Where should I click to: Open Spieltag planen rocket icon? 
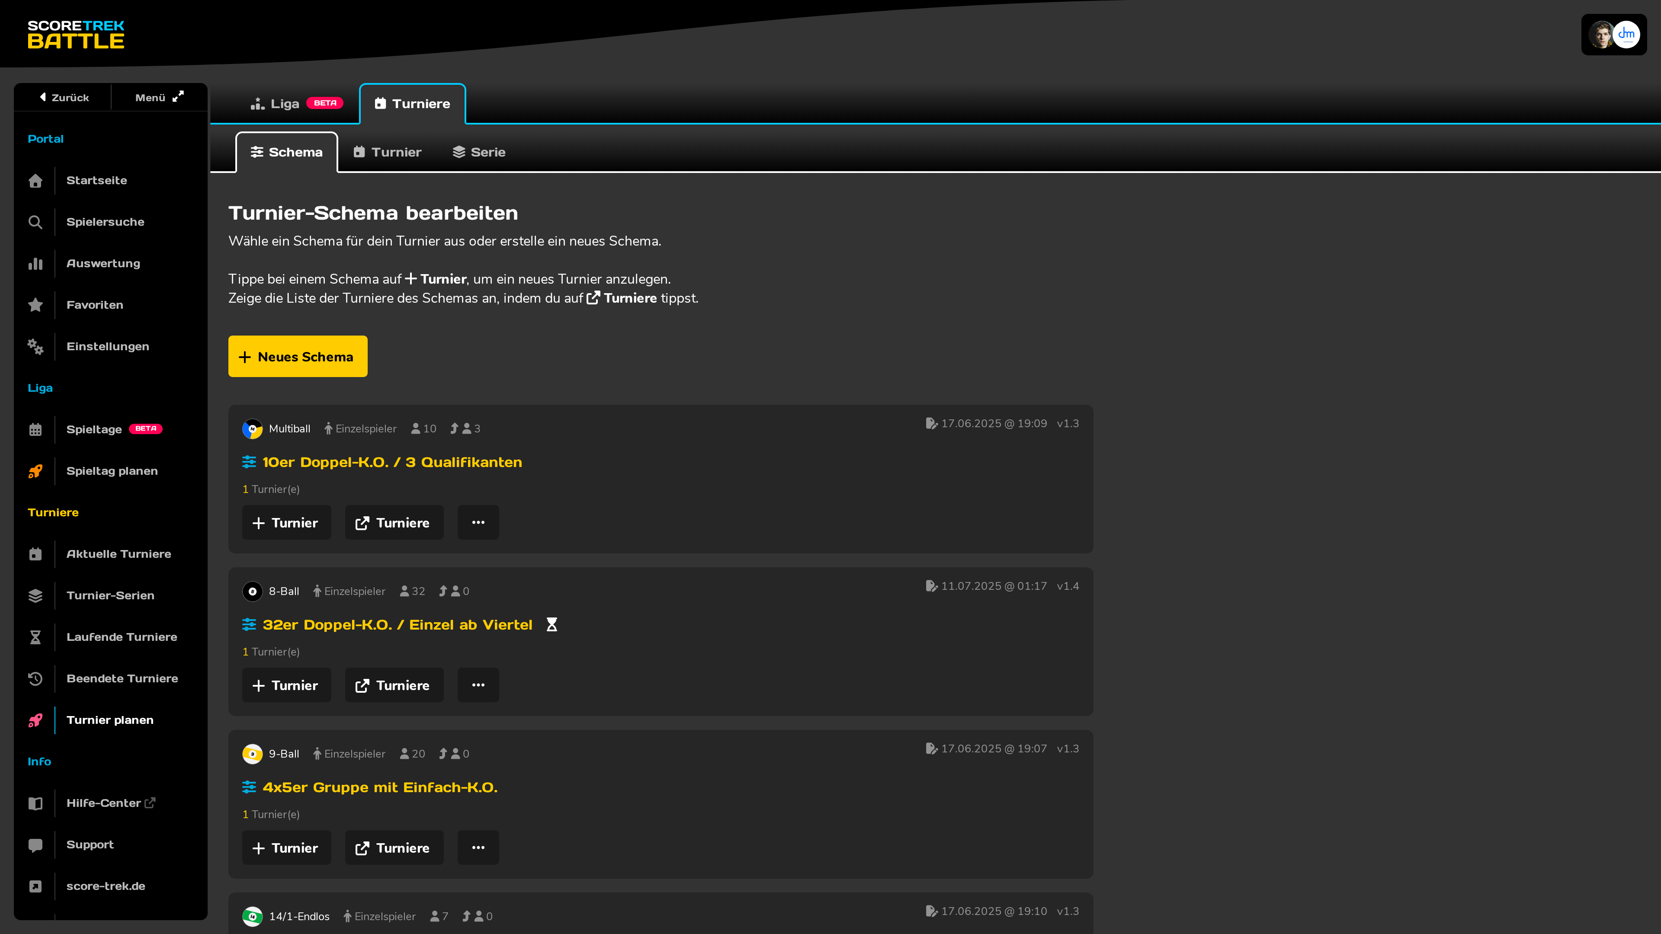[35, 471]
